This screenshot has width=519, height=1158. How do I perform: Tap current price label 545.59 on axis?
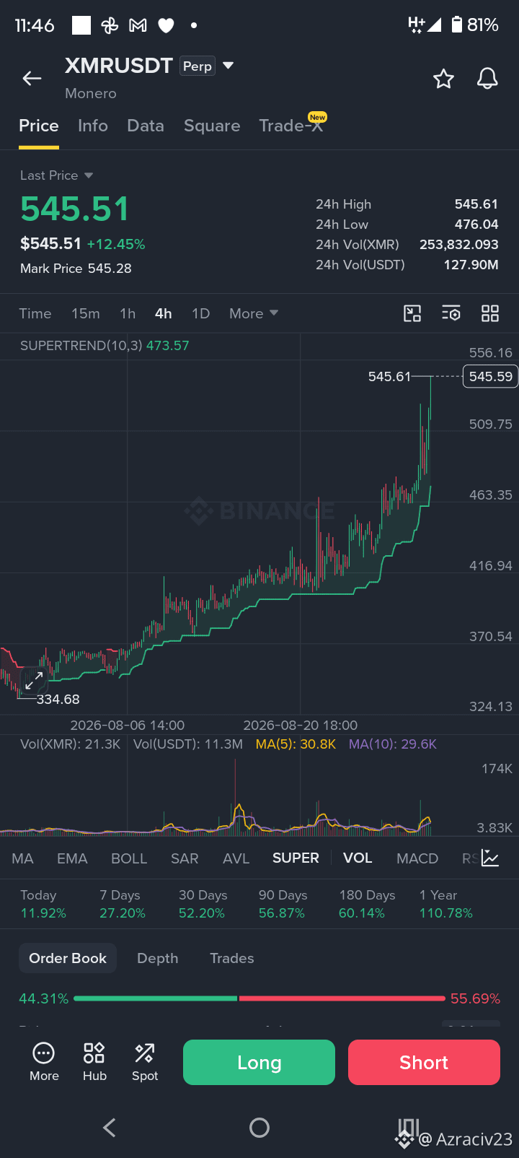pos(490,376)
